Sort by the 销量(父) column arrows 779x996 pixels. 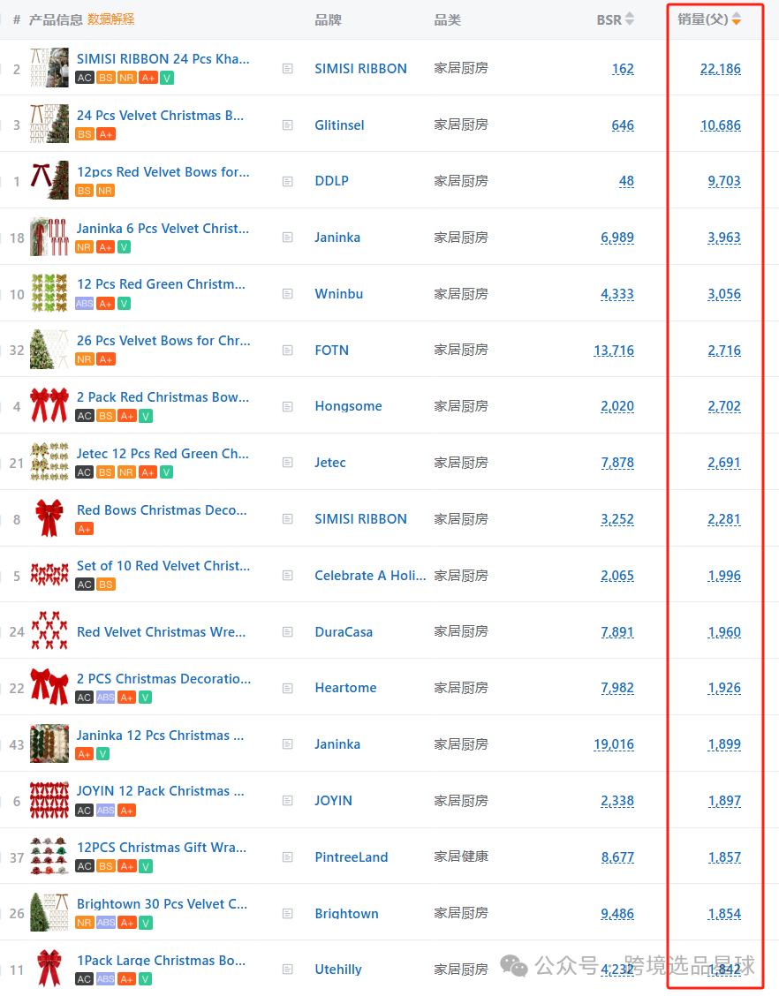[737, 19]
